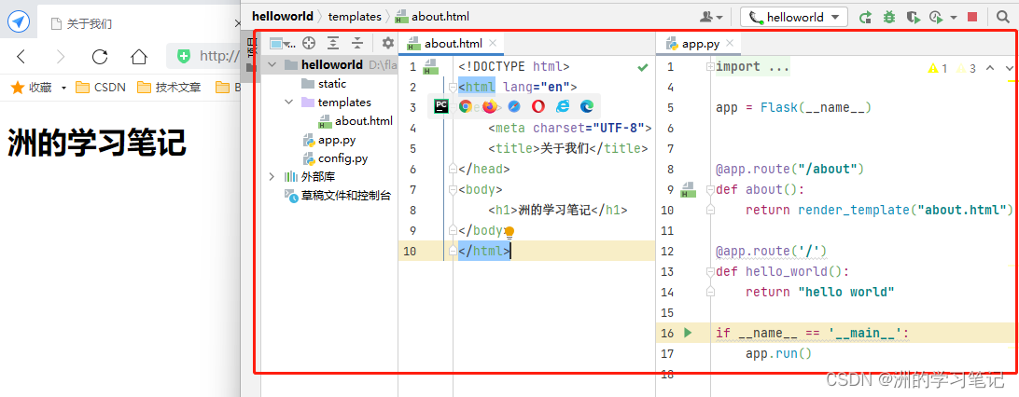Reload the page in the browser window

pyautogui.click(x=100, y=57)
